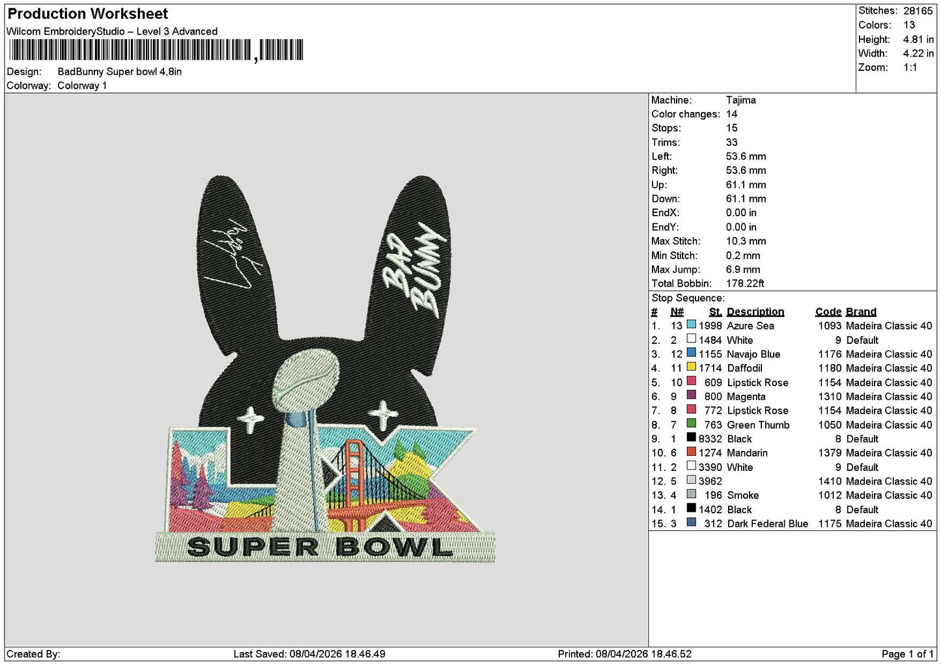Viewport: 941px width, 665px height.
Task: Click the Stops value 15
Action: click(732, 128)
